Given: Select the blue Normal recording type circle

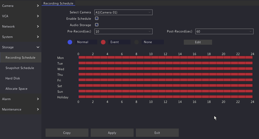Looking at the screenshot, I should [70, 42].
